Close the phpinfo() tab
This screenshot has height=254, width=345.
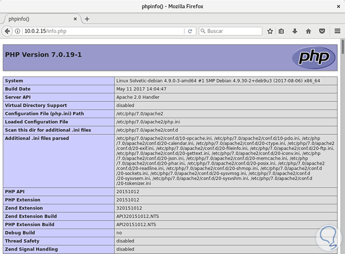75,19
